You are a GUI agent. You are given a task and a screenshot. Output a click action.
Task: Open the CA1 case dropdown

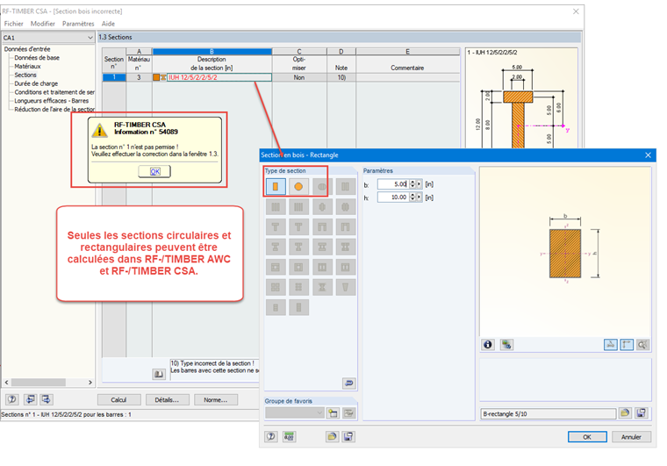pyautogui.click(x=90, y=38)
